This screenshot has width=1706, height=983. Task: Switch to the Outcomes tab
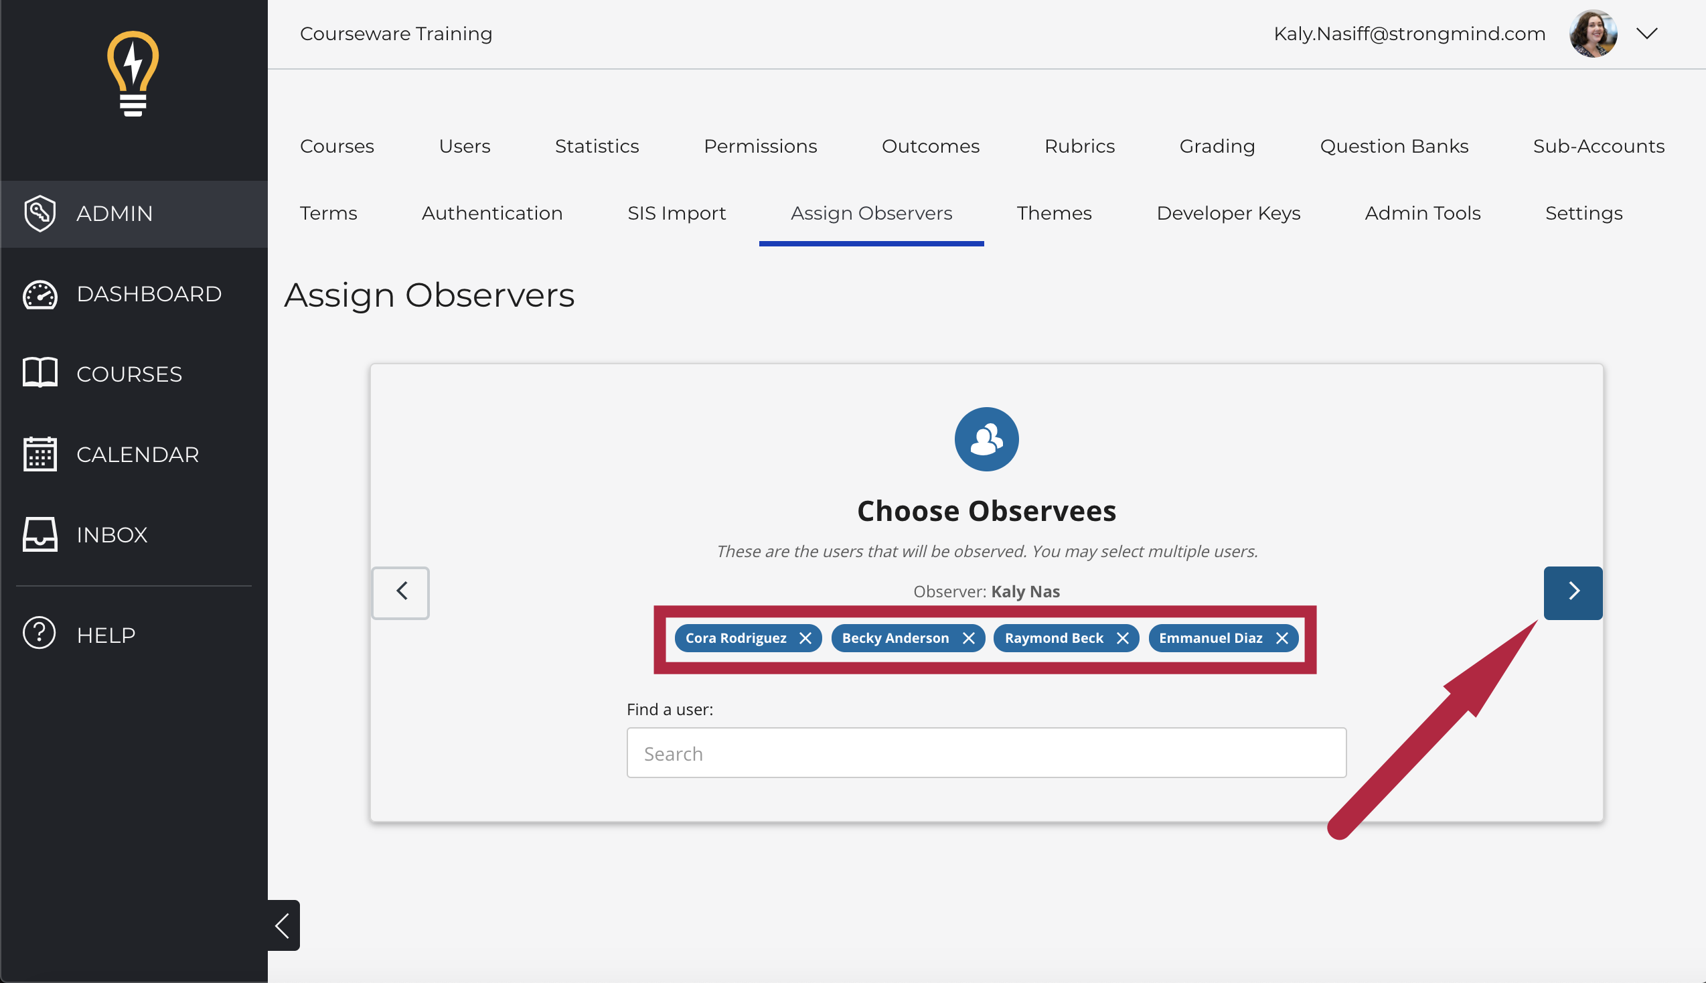tap(931, 146)
